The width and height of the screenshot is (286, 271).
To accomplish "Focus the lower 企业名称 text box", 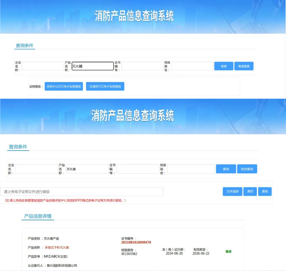I will (x=36, y=169).
